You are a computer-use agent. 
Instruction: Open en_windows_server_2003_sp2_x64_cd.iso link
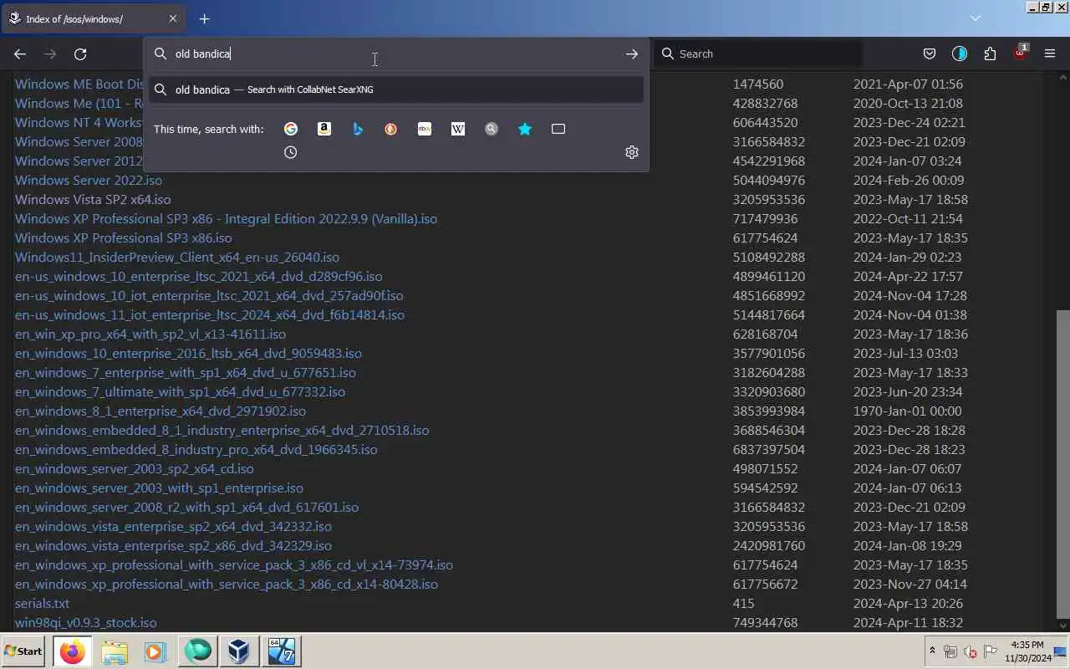tap(135, 468)
